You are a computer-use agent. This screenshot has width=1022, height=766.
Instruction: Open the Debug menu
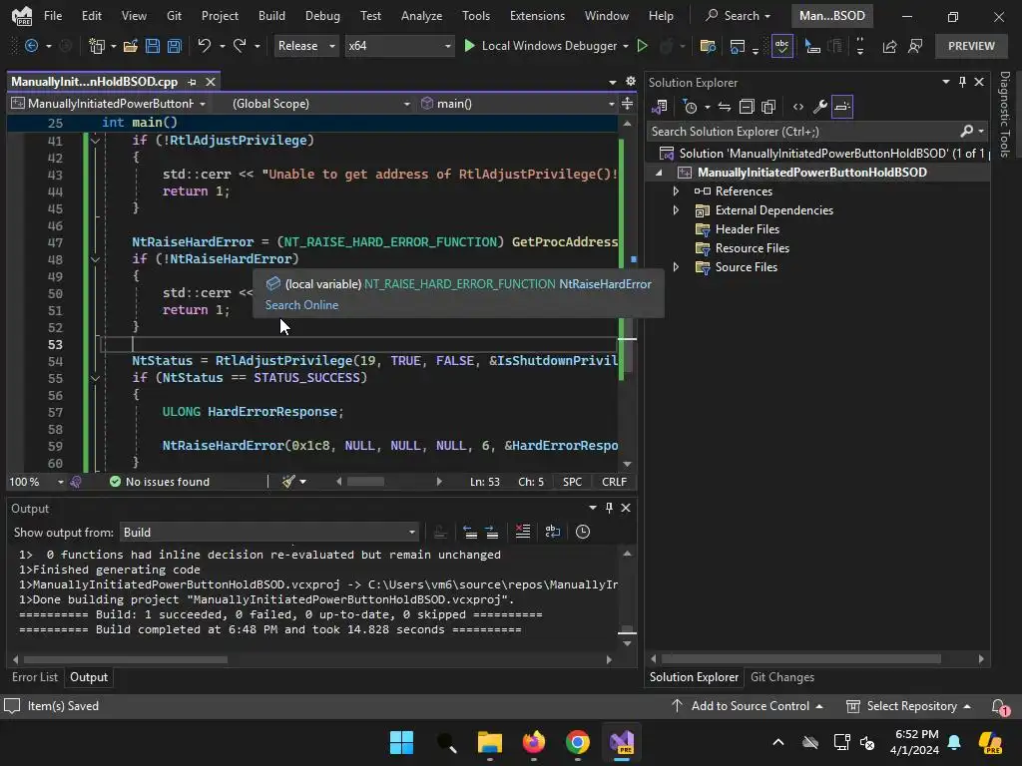(322, 16)
